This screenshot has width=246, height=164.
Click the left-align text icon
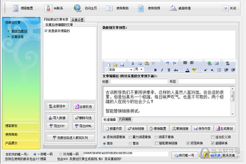tap(192, 63)
